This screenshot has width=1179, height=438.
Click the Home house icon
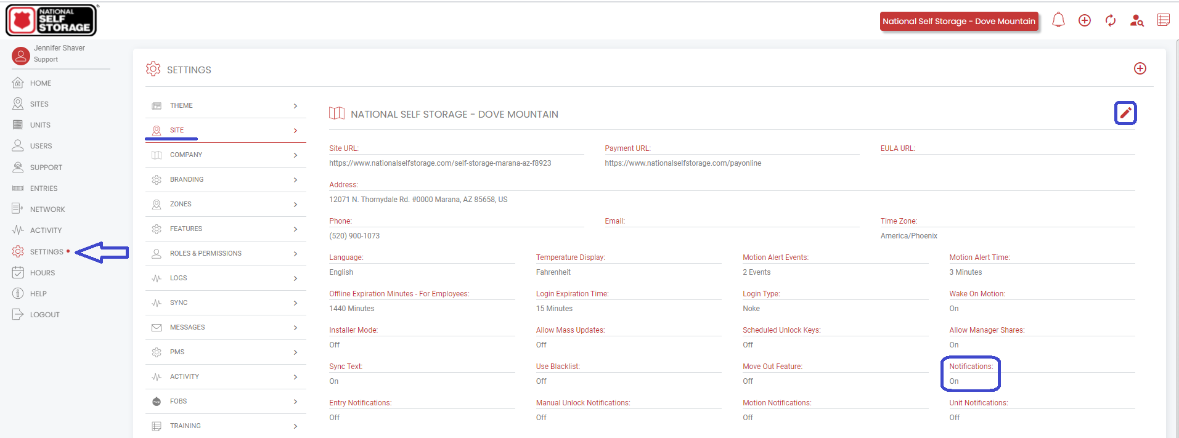(18, 83)
